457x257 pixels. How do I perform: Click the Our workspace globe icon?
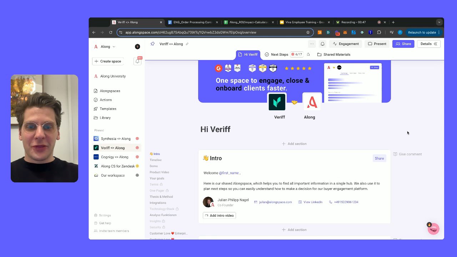[x=137, y=175]
